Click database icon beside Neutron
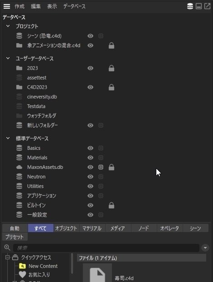 [19, 177]
